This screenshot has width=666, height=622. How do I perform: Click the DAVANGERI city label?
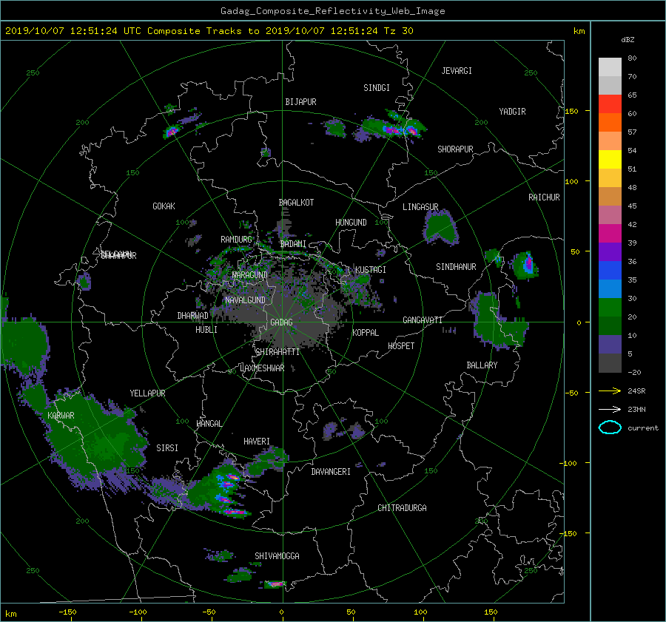coord(331,472)
